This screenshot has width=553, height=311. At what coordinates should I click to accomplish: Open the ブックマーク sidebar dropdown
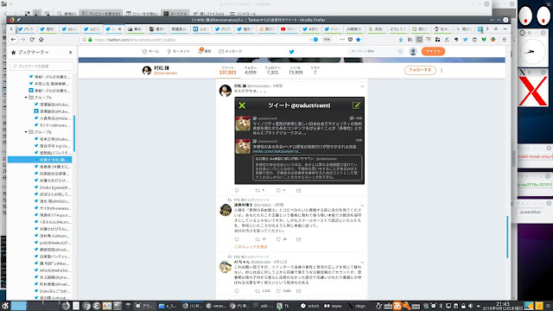point(33,52)
